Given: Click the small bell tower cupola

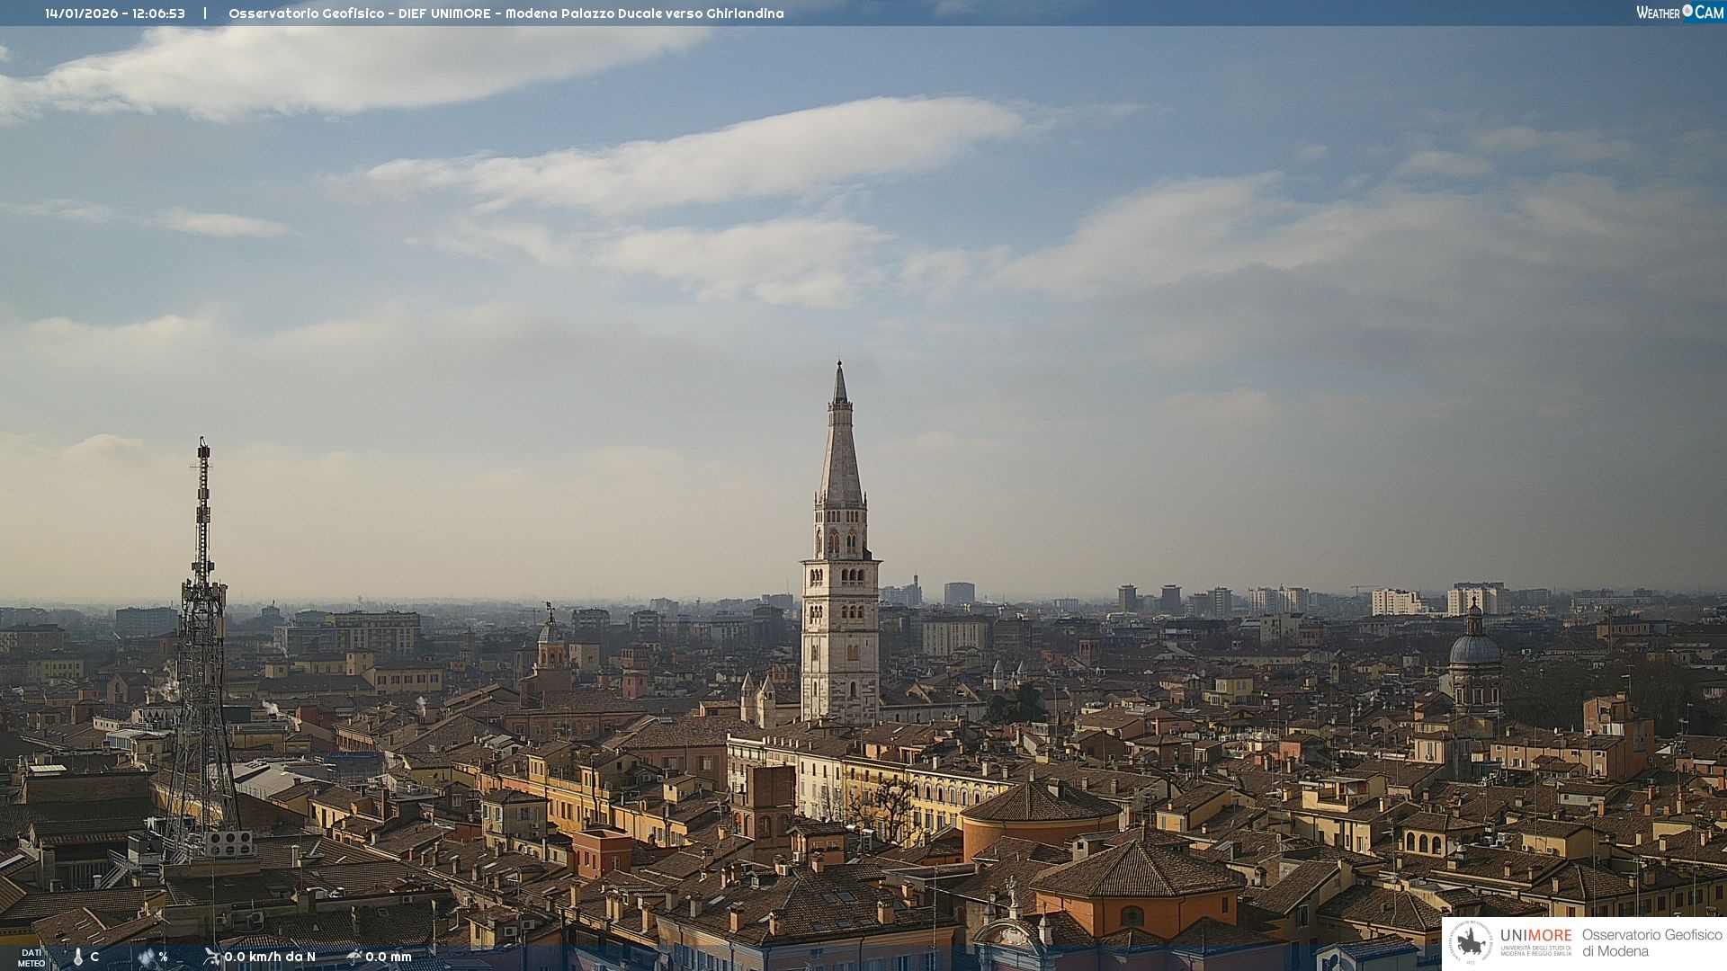Looking at the screenshot, I should (550, 632).
